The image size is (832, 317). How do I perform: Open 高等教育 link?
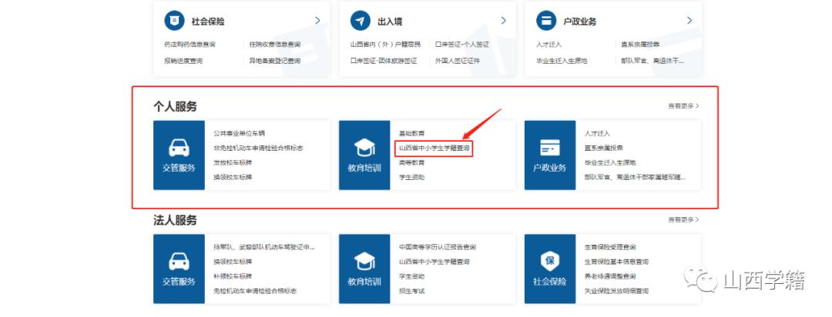click(411, 163)
